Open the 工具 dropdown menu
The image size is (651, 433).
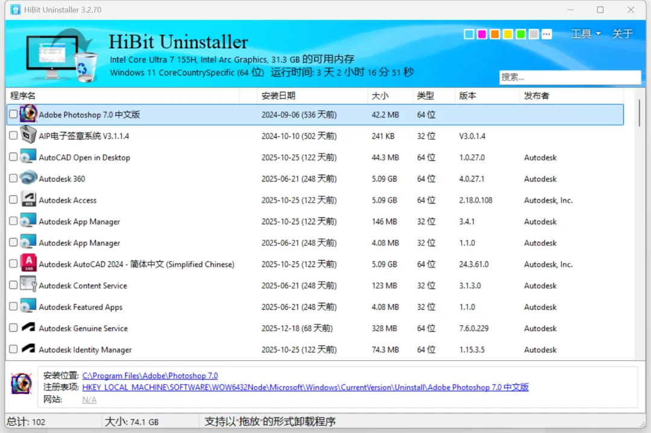[x=585, y=34]
